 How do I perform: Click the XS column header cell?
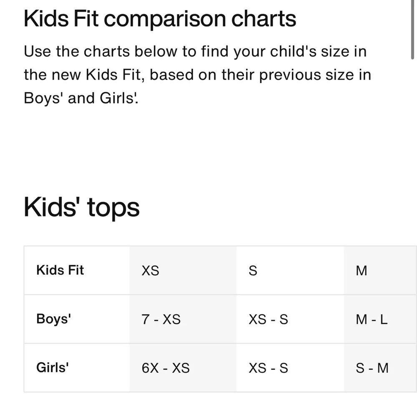pos(183,270)
